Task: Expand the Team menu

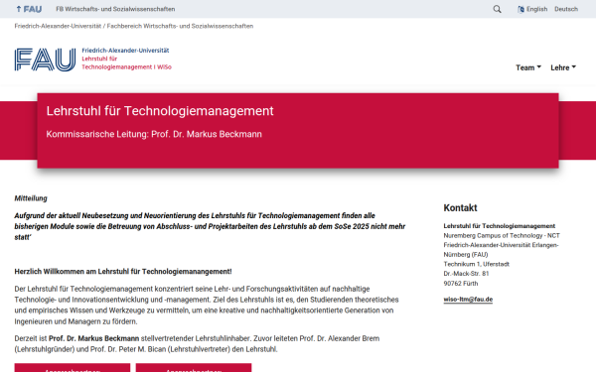Action: click(528, 67)
